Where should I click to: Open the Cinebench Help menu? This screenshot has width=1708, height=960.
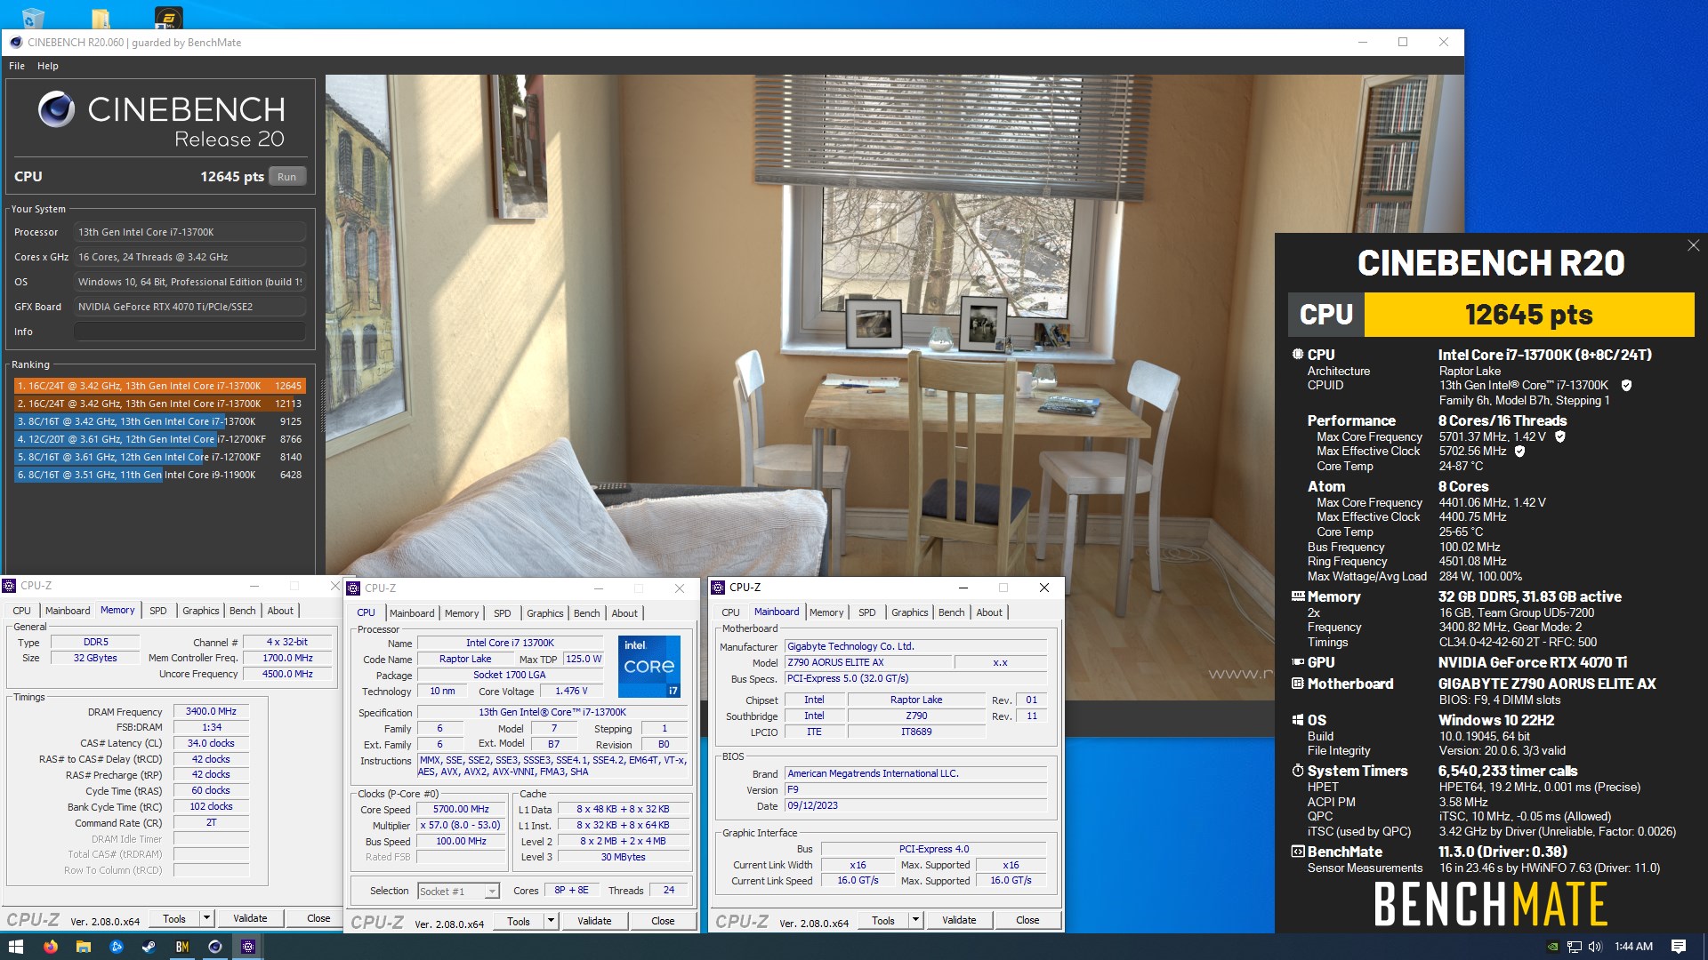coord(48,66)
